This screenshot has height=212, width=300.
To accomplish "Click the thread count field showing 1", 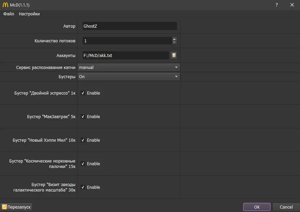I will pos(127,41).
